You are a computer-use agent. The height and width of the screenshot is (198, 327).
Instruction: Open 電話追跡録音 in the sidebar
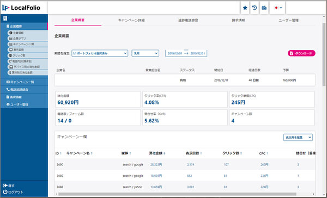pyautogui.click(x=24, y=90)
